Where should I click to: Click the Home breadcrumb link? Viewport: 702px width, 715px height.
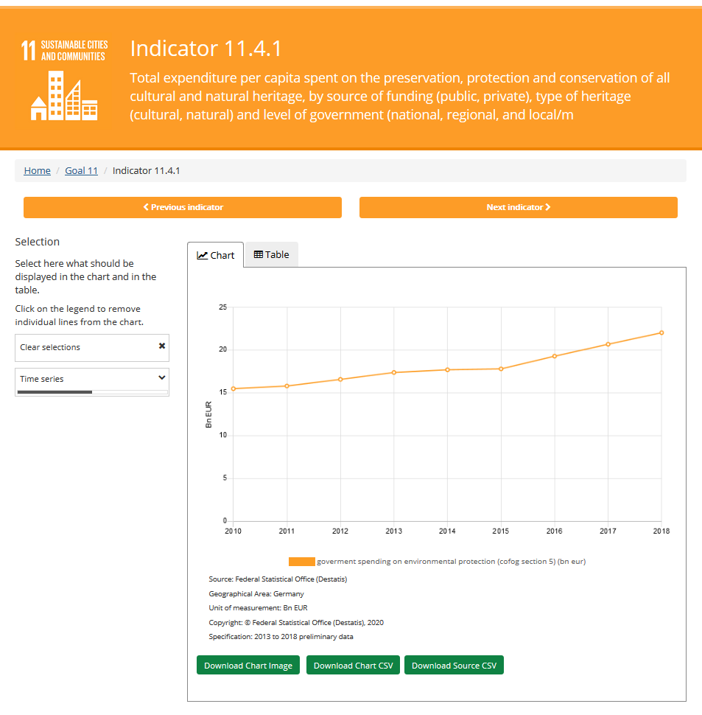click(38, 170)
